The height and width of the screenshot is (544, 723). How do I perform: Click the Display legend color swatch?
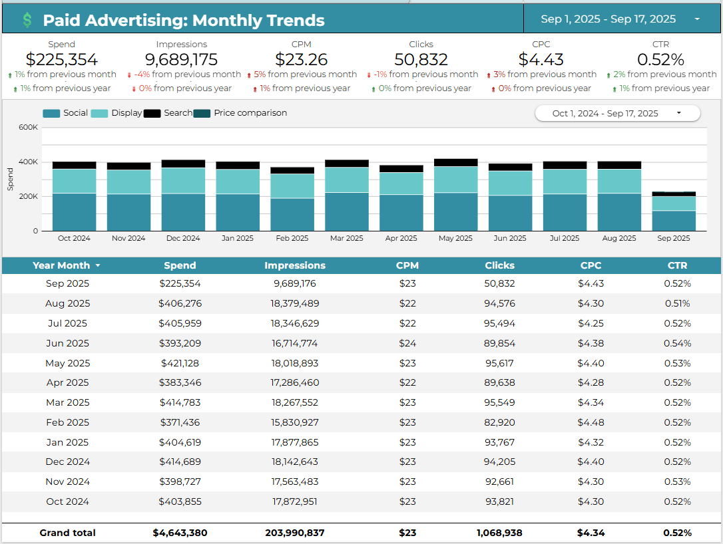[x=100, y=113]
